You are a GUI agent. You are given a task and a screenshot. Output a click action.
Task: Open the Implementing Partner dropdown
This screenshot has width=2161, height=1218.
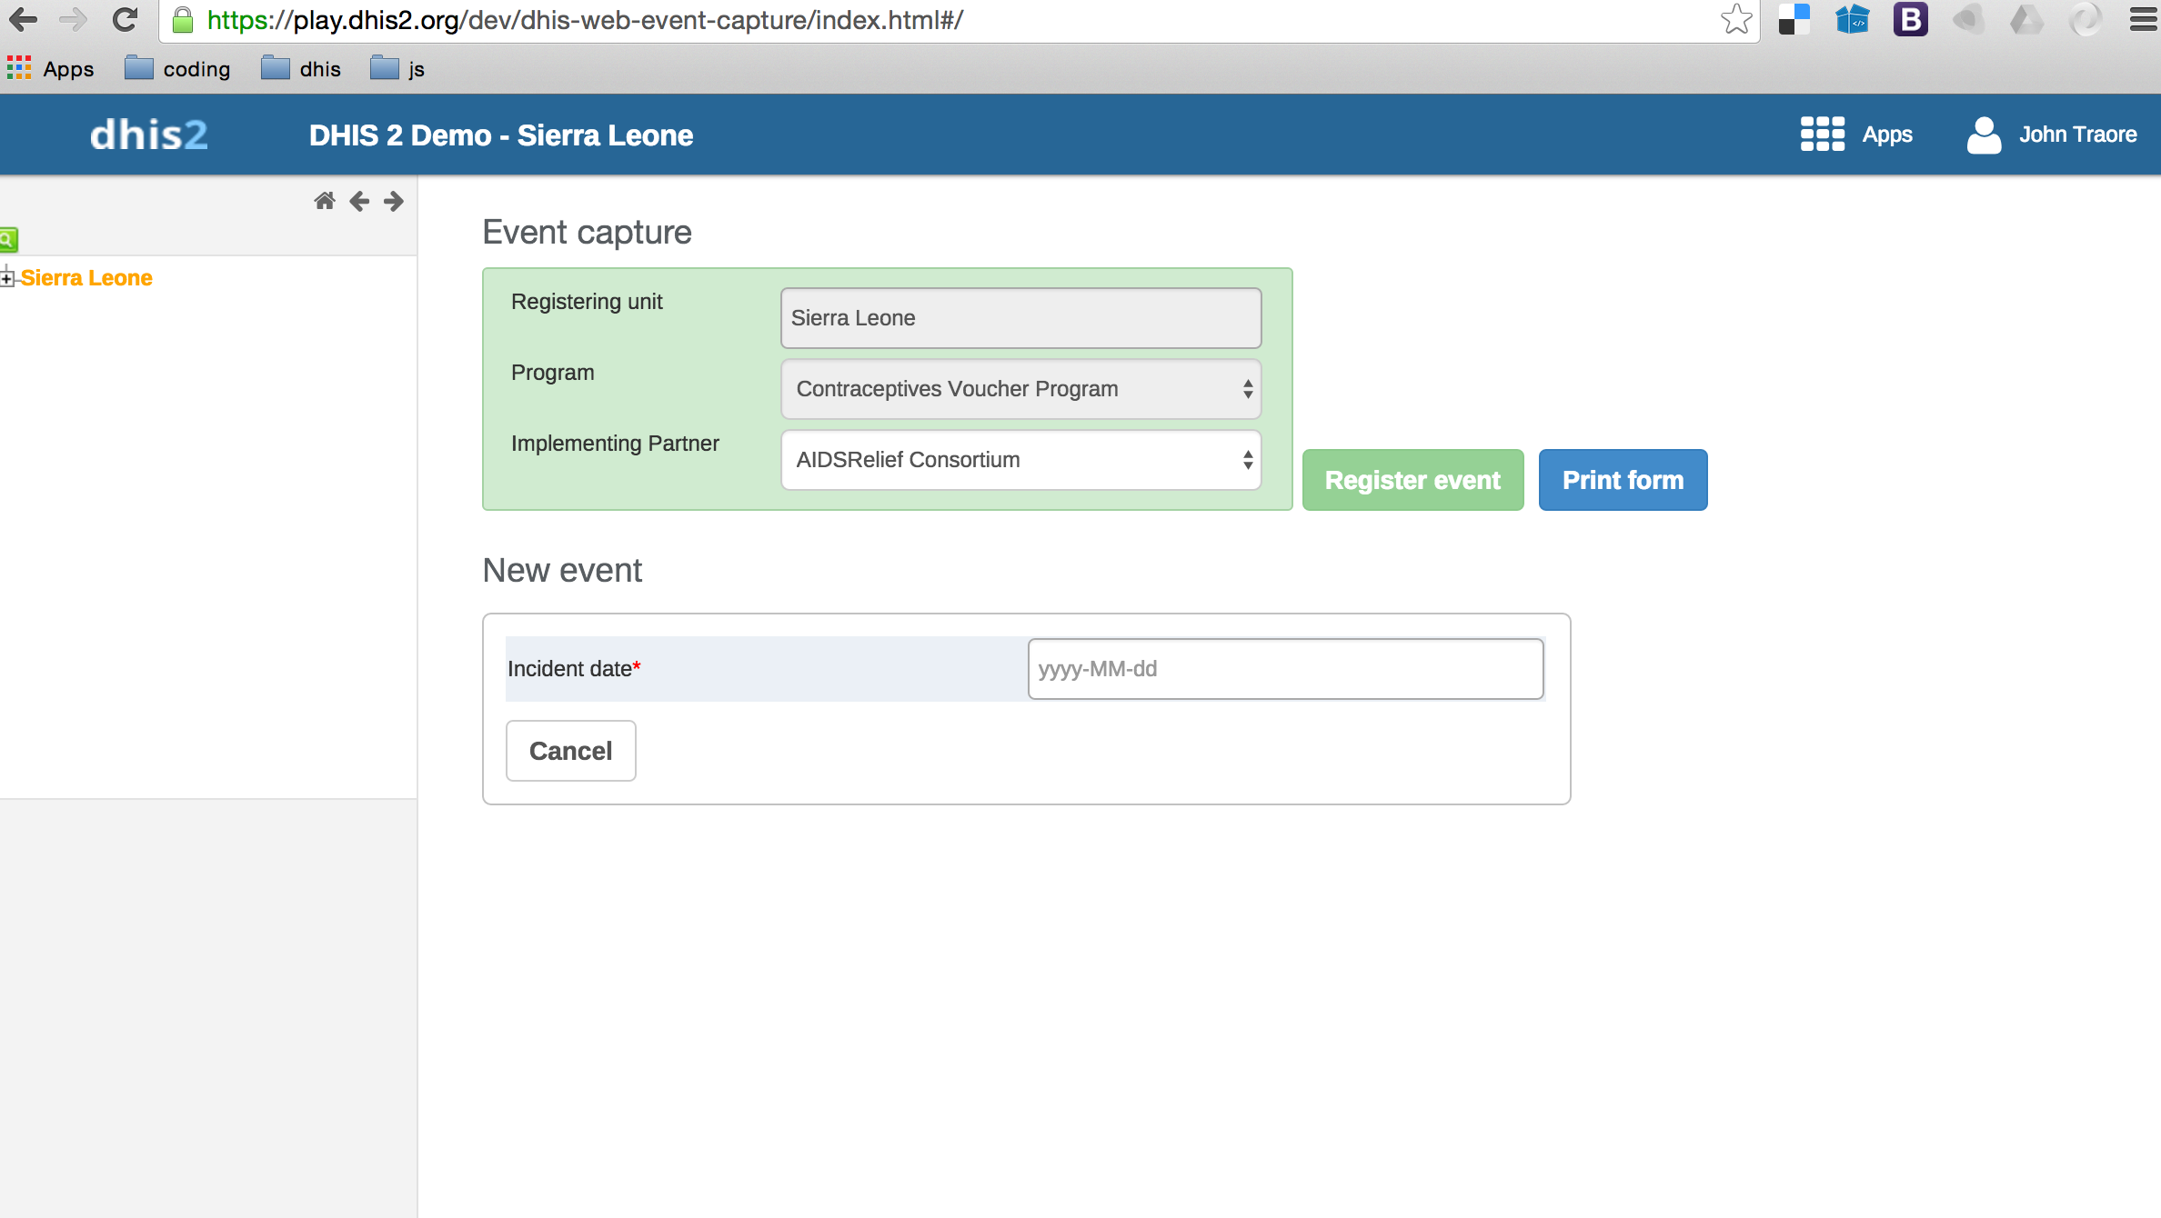(x=1020, y=460)
